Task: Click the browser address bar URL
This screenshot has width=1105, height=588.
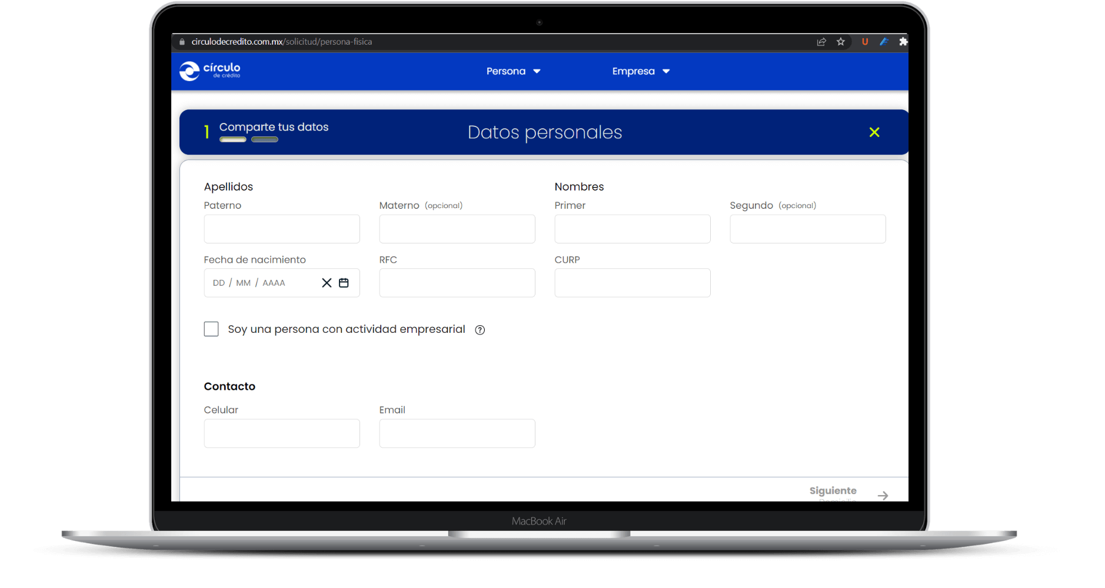Action: tap(282, 42)
